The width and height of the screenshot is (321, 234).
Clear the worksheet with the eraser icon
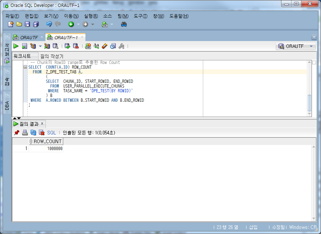[x=105, y=46]
